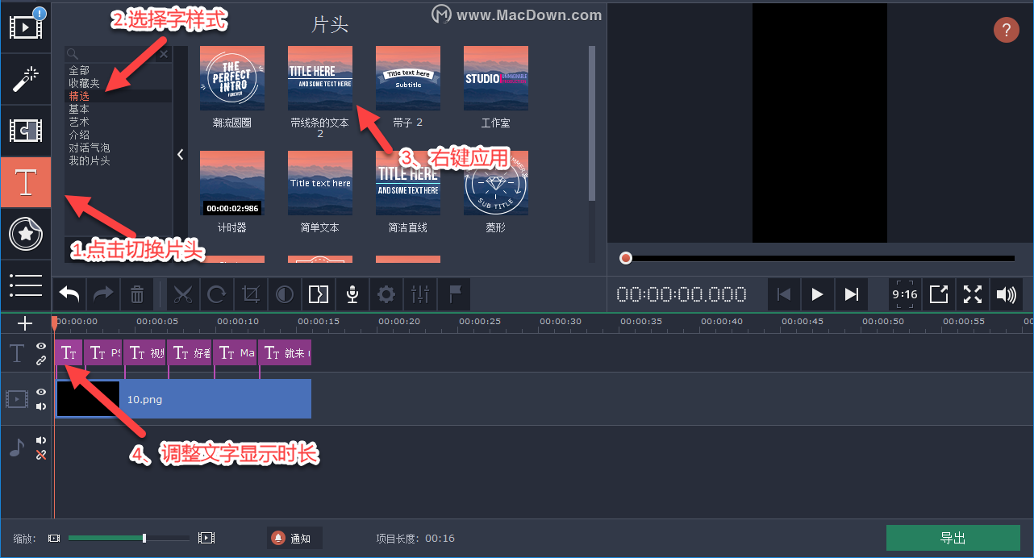The image size is (1034, 558).
Task: Click the trash delete icon
Action: pyautogui.click(x=137, y=295)
